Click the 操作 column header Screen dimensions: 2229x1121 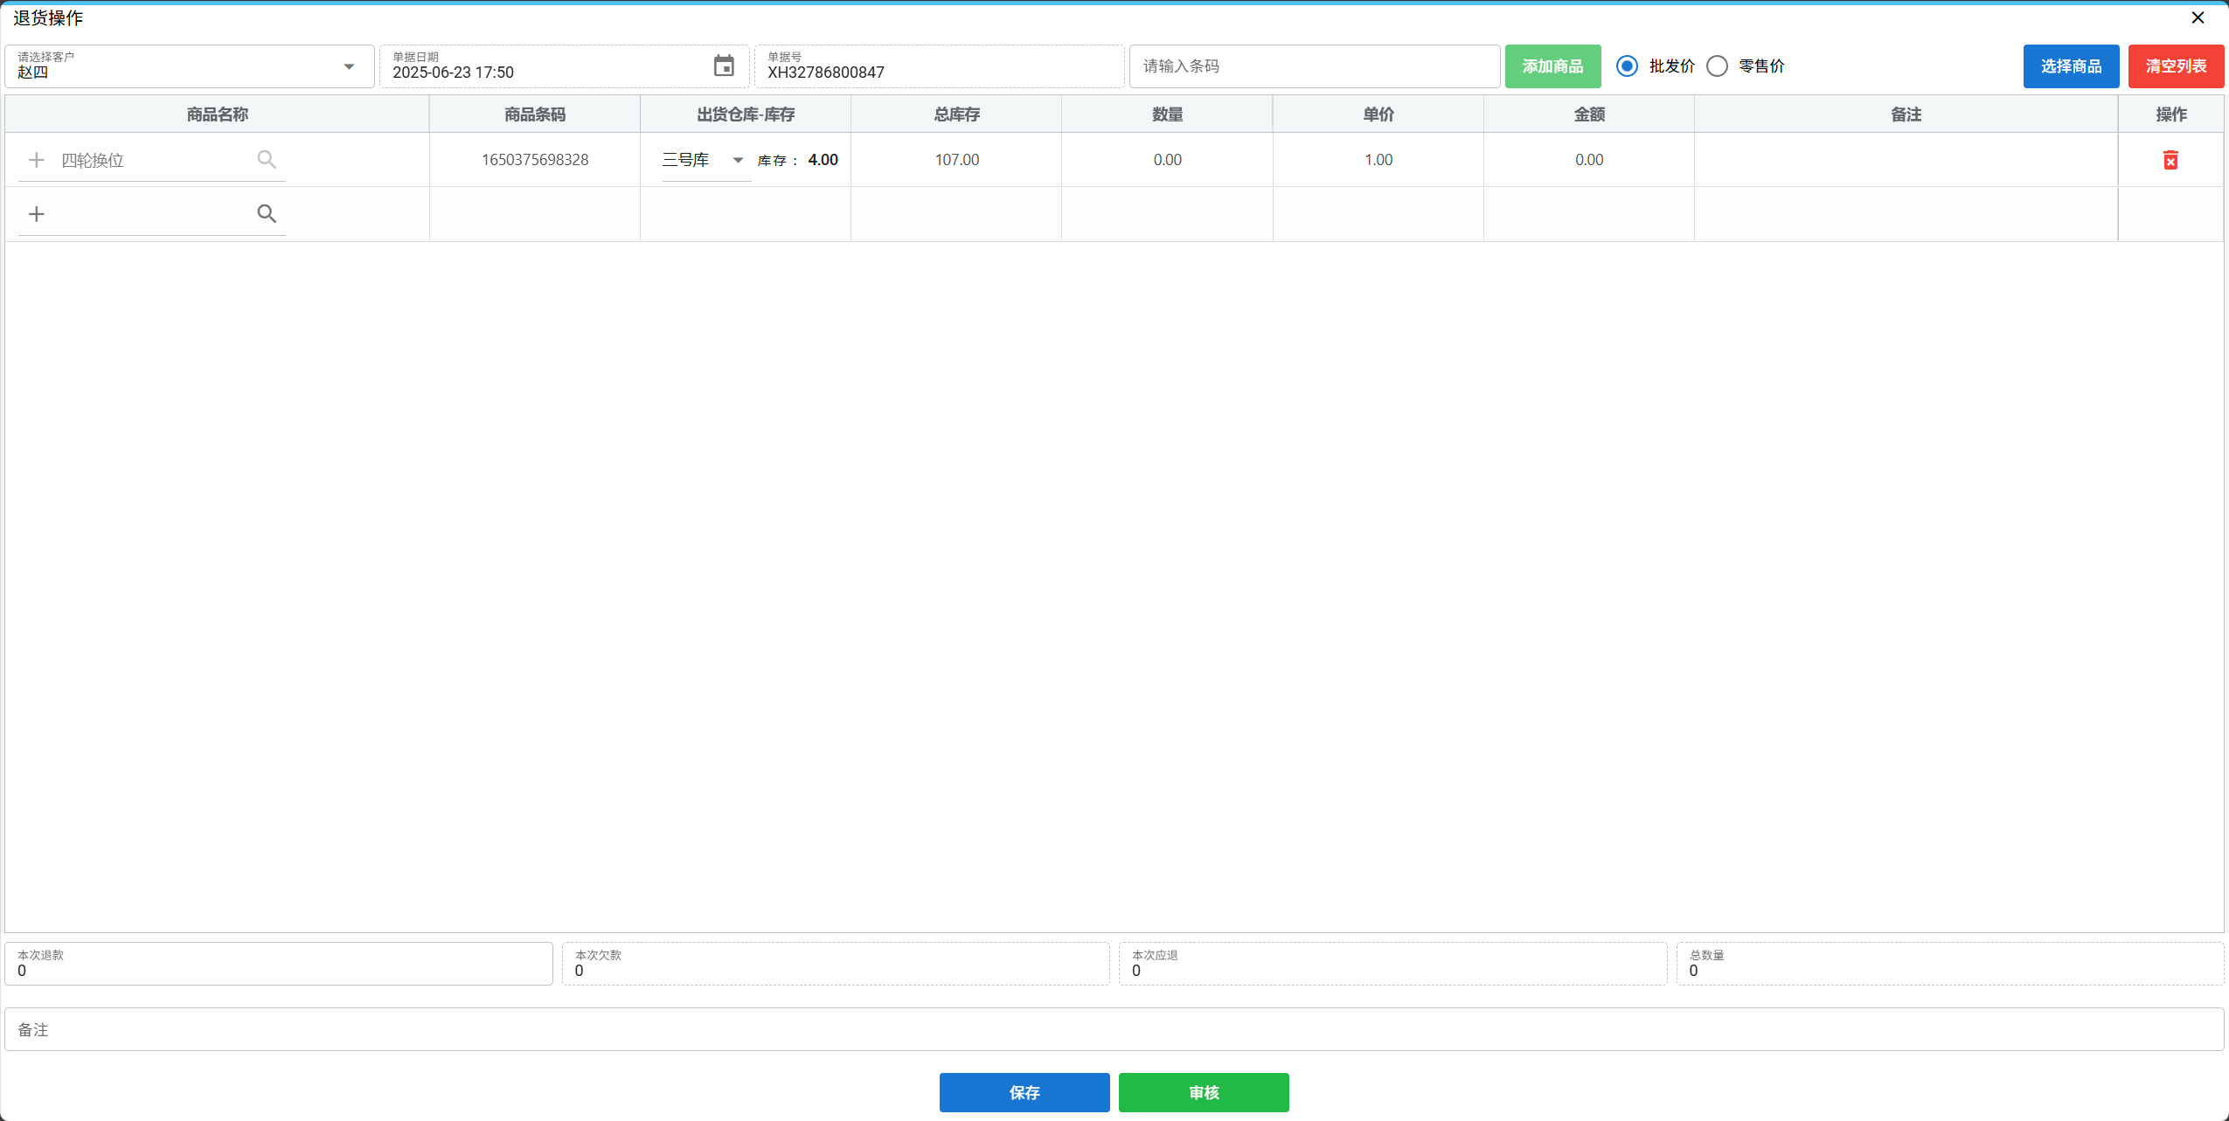click(2171, 114)
